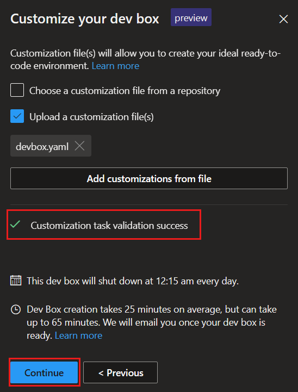The image size is (298, 392).
Task: Open Learn more link about Dev Box creation time
Action: pyautogui.click(x=78, y=335)
